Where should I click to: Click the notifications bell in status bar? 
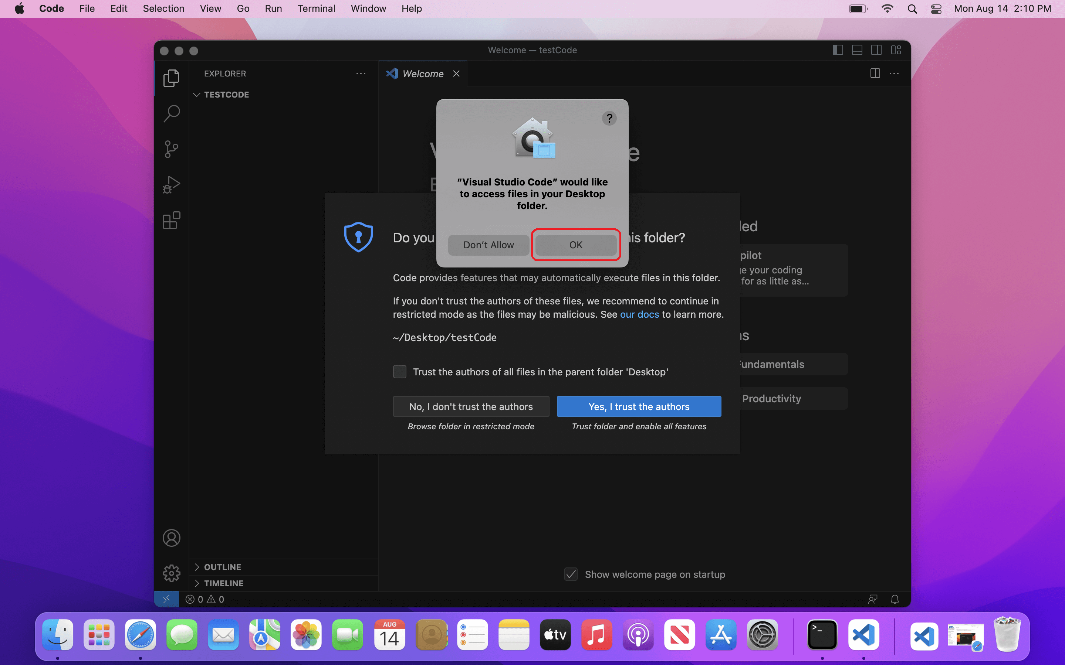[894, 600]
